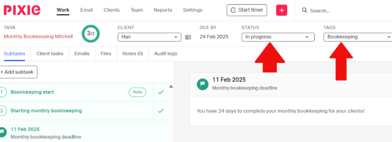Click the Pixie logo
392x142 pixels.
[x=22, y=10]
